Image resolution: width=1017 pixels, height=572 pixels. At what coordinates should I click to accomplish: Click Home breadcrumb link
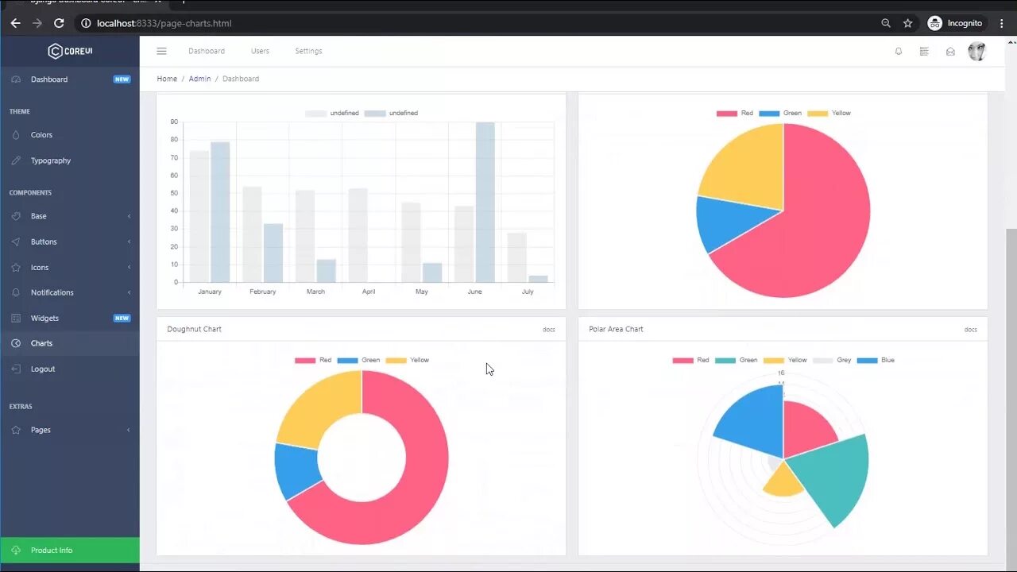pos(167,79)
